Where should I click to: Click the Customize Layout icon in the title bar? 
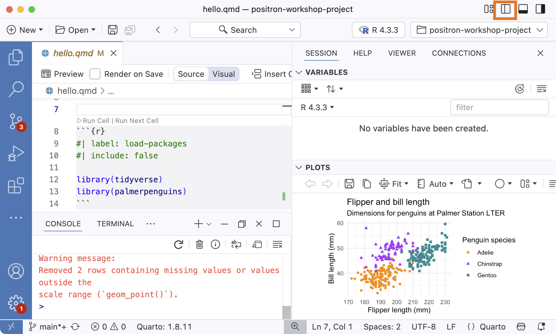click(x=488, y=9)
